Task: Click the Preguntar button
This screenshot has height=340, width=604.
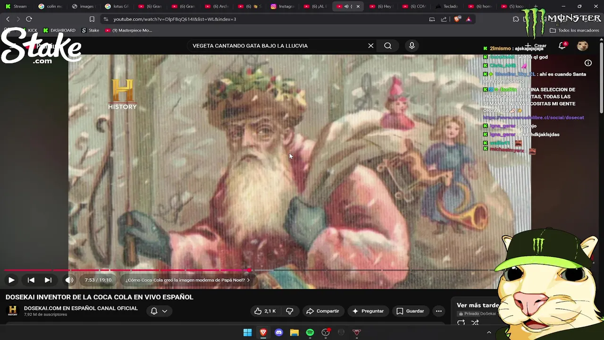Action: coord(368,311)
